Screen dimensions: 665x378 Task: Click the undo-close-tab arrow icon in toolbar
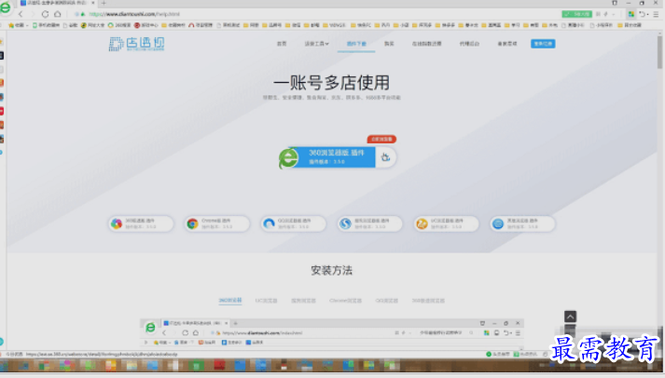point(642,14)
